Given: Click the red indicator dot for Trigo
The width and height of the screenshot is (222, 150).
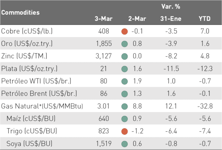Looking at the screenshot, I should coord(125,131).
